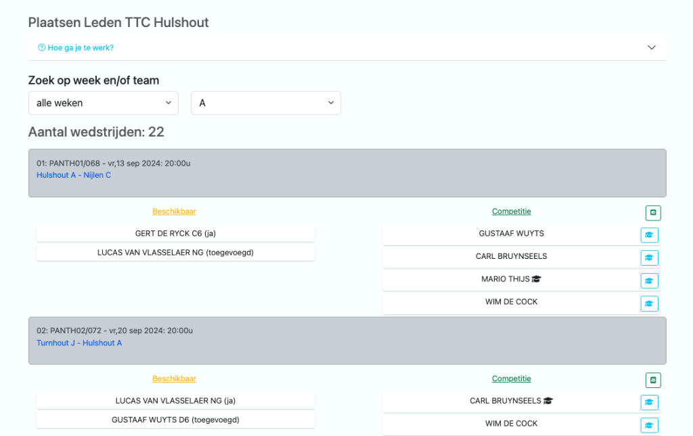This screenshot has height=436, width=693.
Task: Open the Turnhout J - Hulshout A match link
Action: [x=79, y=343]
